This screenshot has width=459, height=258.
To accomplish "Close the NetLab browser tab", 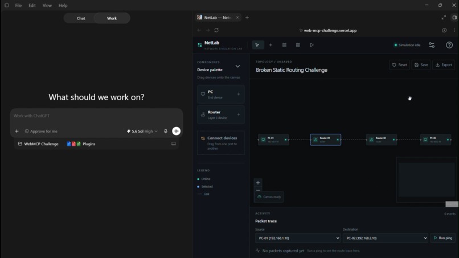I will 237,18.
